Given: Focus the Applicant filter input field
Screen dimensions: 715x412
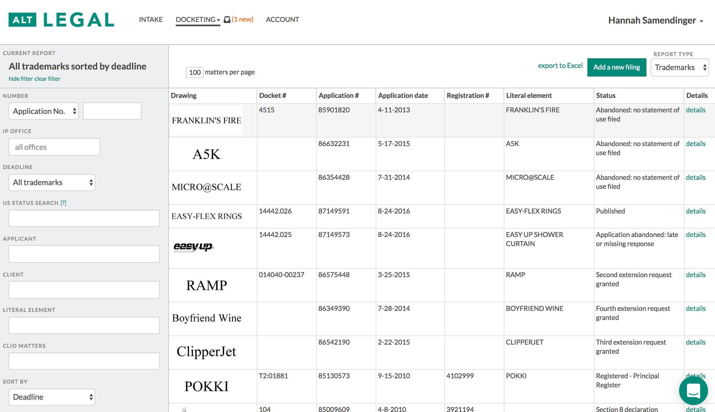Looking at the screenshot, I should click(x=84, y=254).
